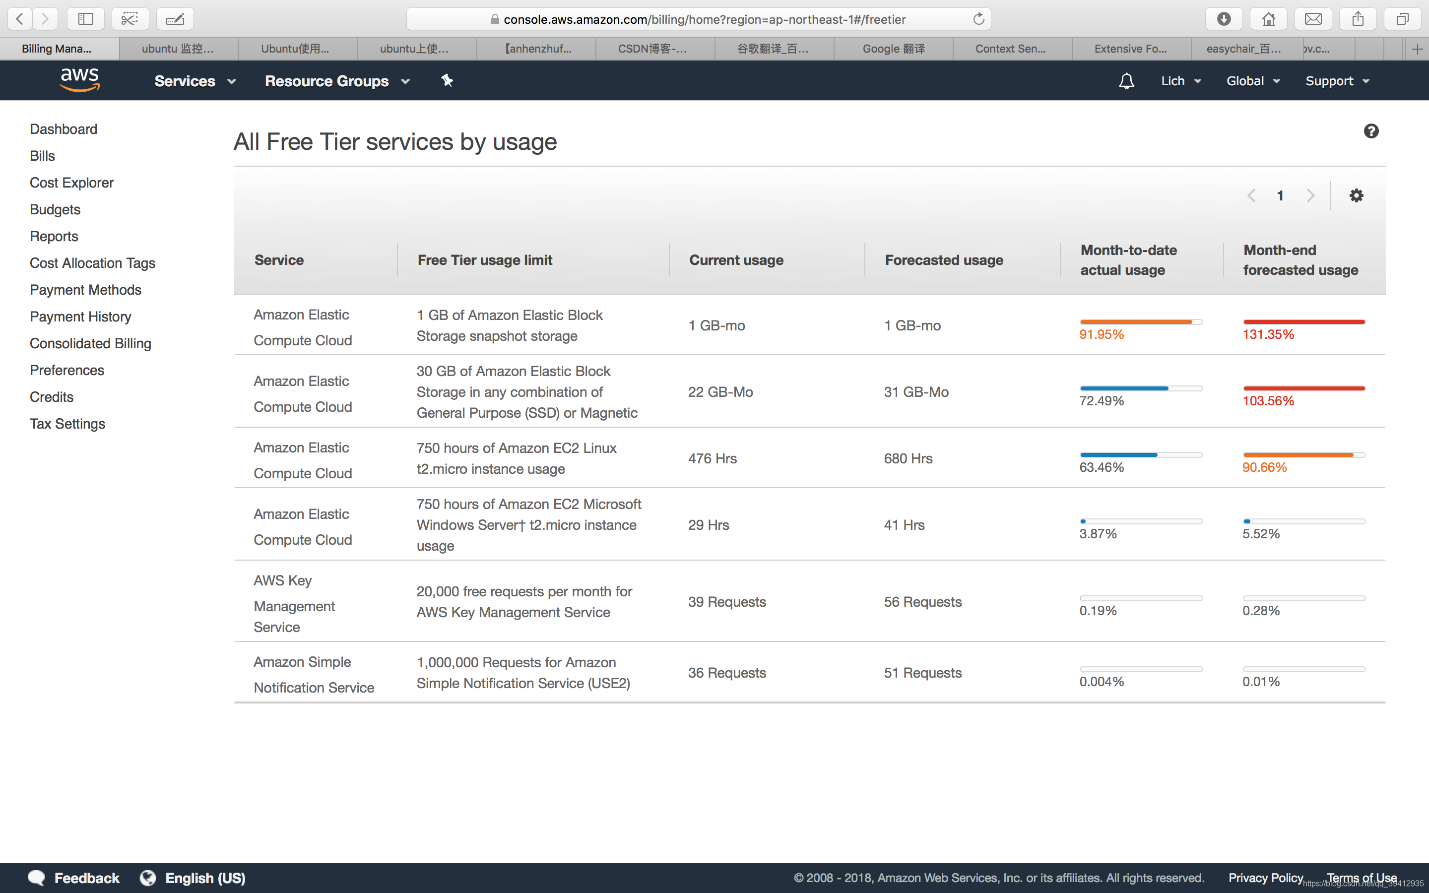The image size is (1429, 893).
Task: Click the Dashboard sidebar link
Action: click(x=64, y=128)
